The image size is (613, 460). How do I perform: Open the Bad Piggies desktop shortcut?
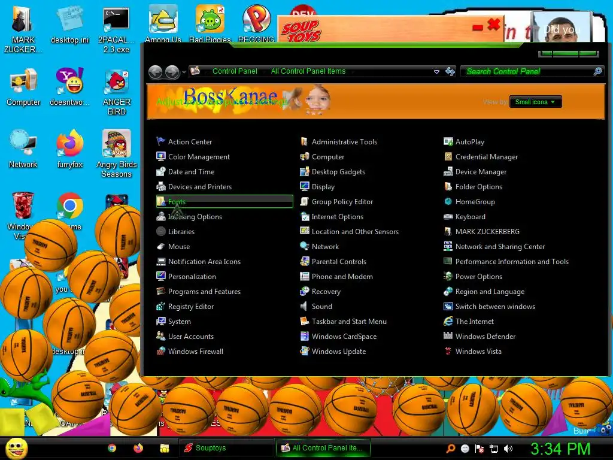click(210, 23)
